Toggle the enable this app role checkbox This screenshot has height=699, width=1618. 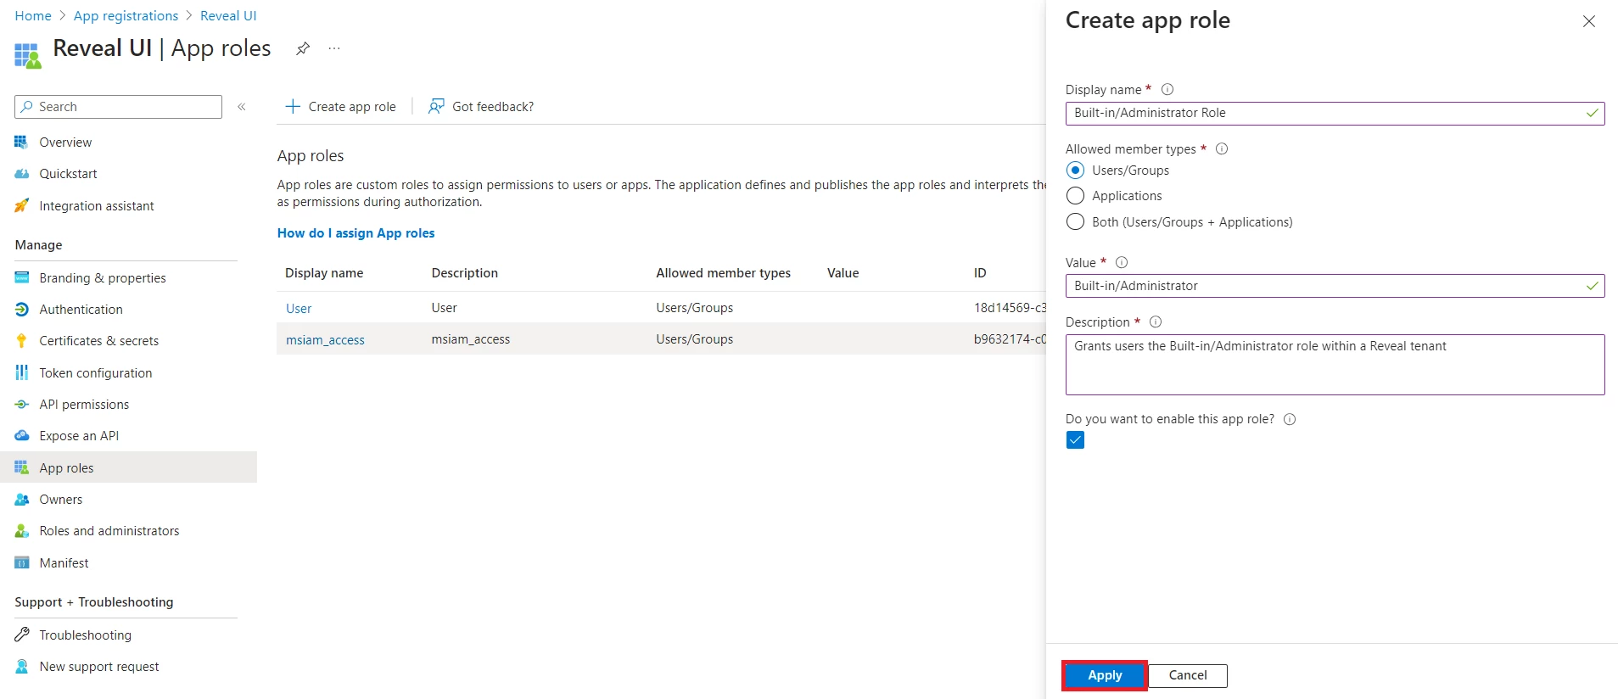(x=1075, y=439)
